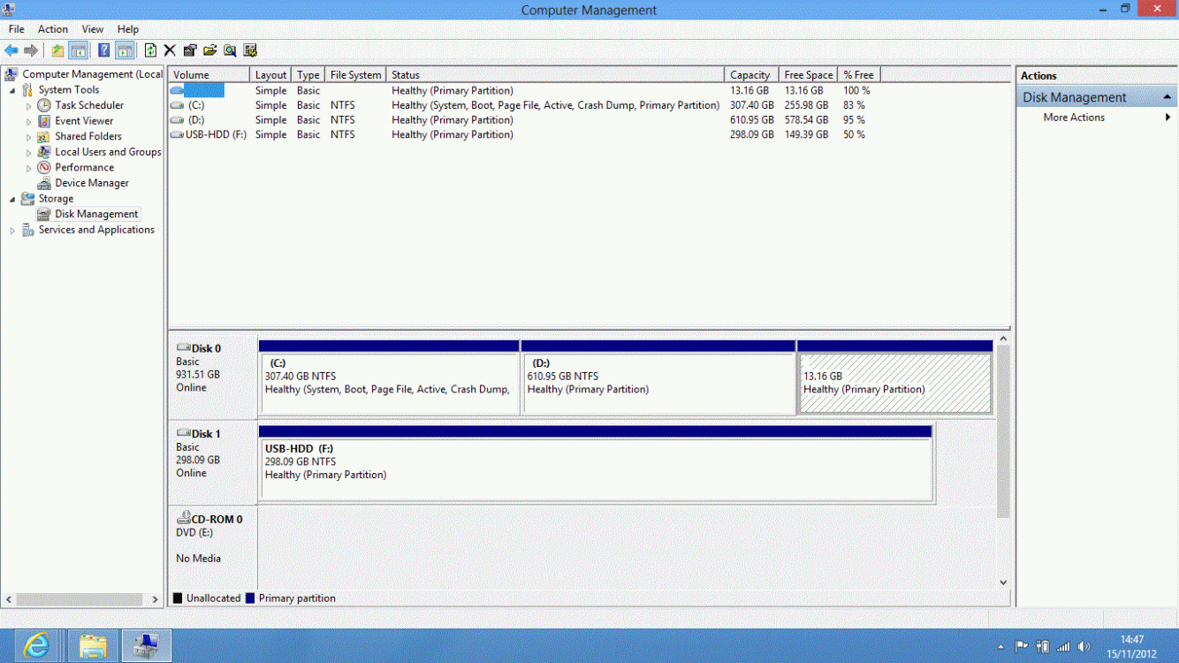
Task: Open Task Scheduler in the tree
Action: tap(89, 105)
